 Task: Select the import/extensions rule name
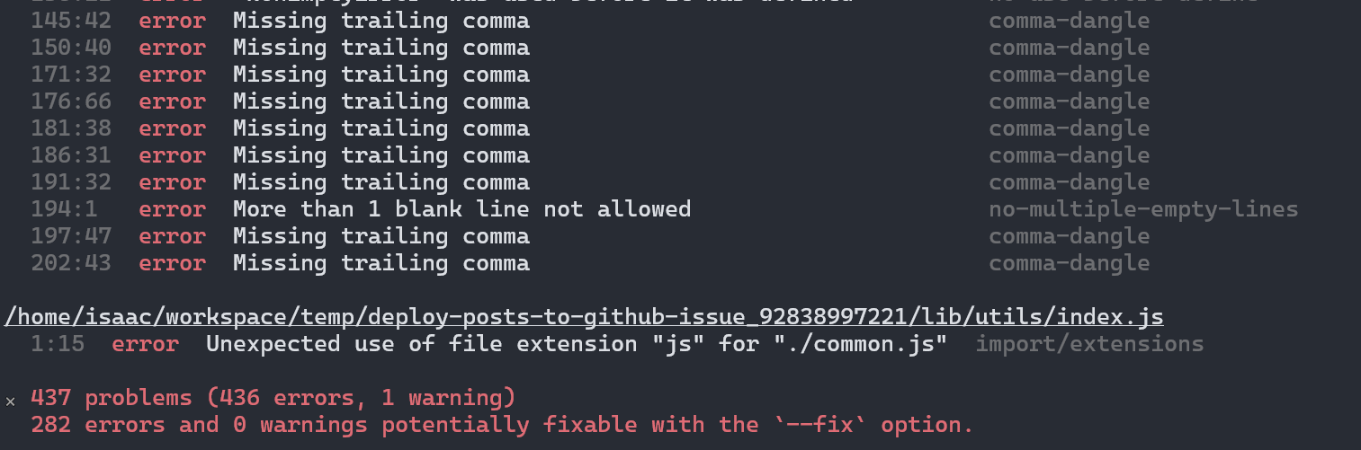tap(1089, 344)
